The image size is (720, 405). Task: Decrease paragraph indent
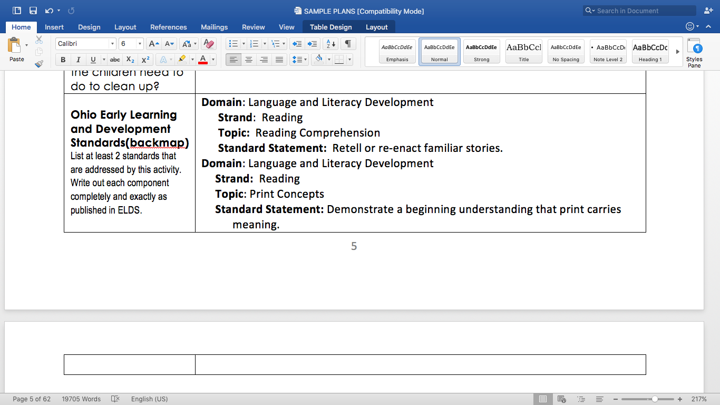297,44
